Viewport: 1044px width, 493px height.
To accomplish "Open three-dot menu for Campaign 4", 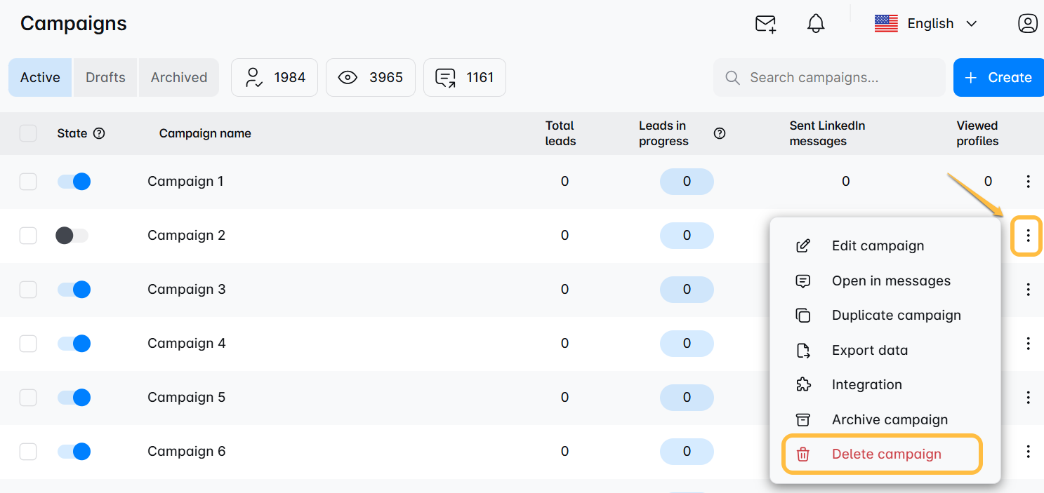I will [x=1028, y=344].
